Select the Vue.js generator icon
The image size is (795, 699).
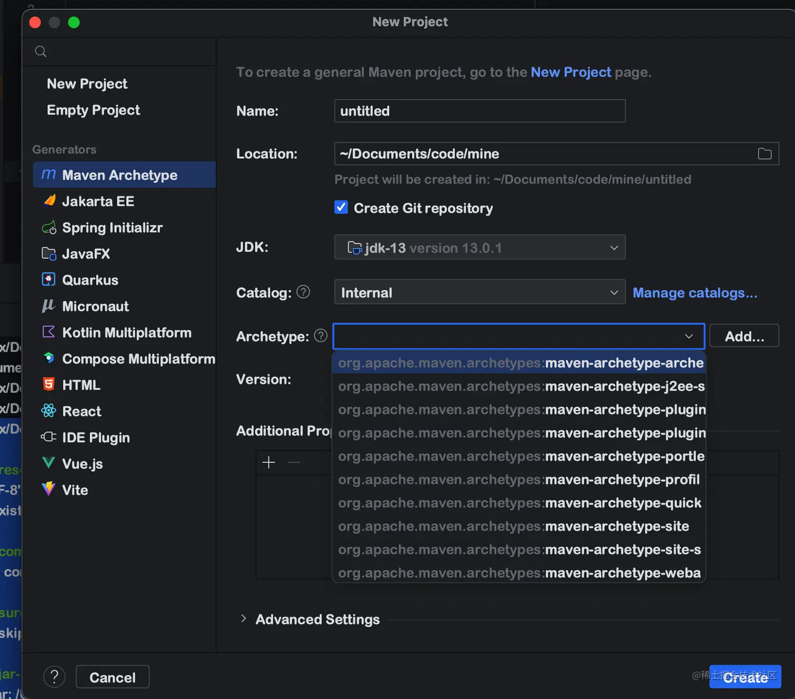tap(48, 463)
